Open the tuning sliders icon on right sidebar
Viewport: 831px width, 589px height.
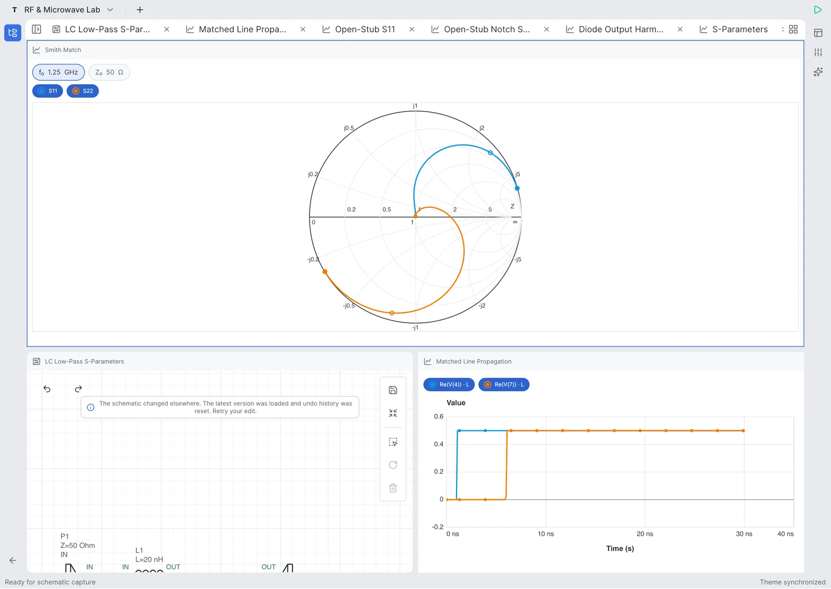[818, 52]
